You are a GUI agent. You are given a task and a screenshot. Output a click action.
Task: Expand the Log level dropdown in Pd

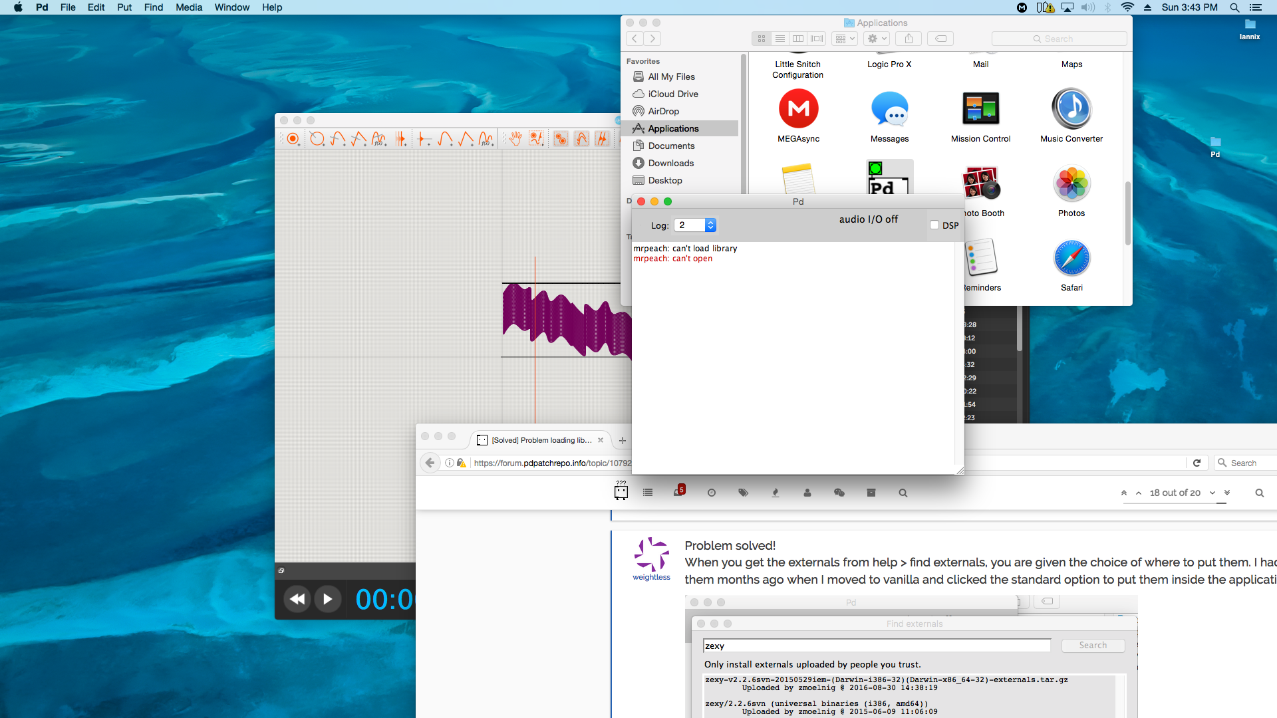click(x=710, y=225)
